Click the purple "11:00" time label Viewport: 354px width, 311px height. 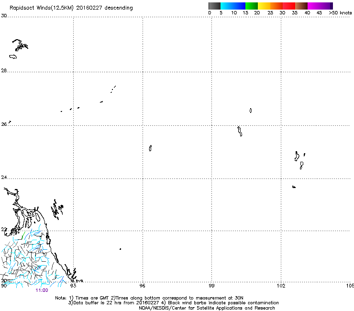(42, 290)
